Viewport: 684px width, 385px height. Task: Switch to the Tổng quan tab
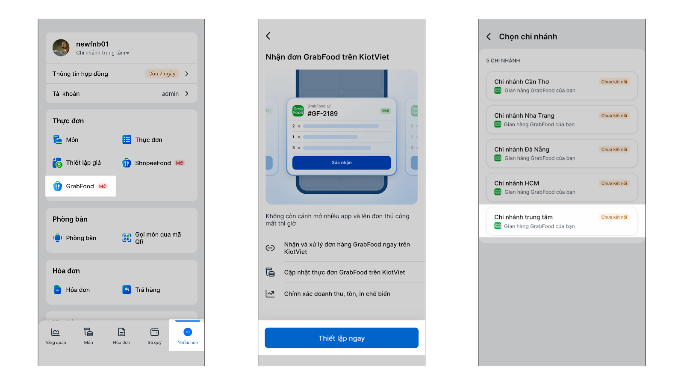56,336
